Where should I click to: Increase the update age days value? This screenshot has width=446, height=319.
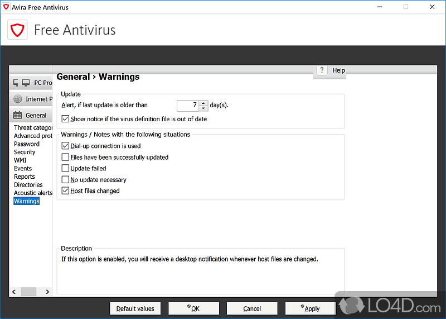coord(203,103)
